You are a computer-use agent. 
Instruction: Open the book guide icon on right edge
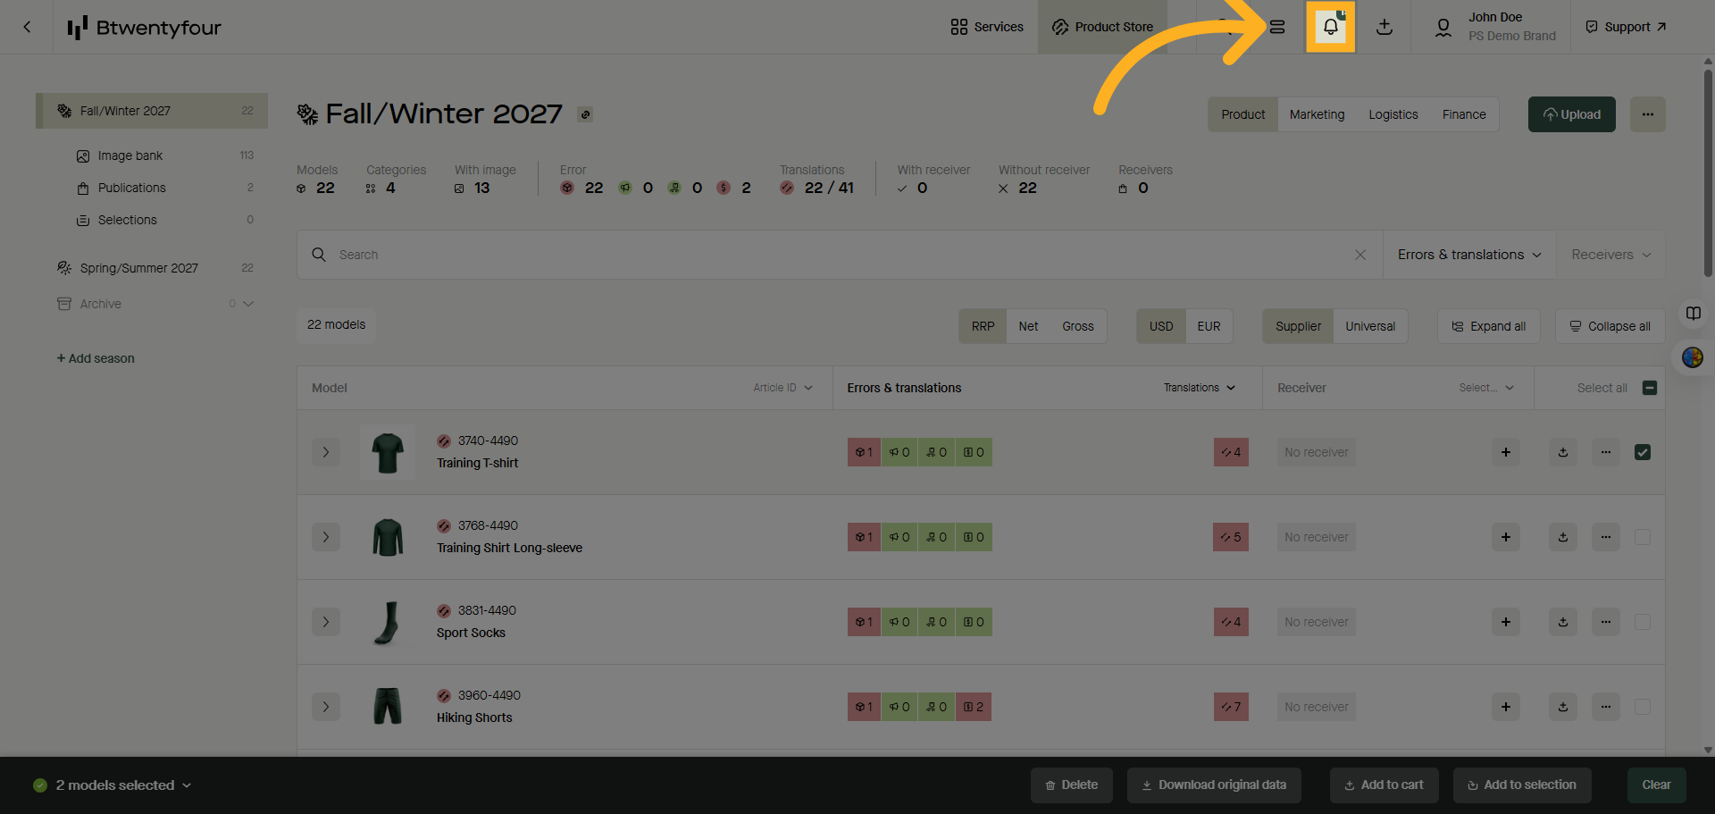coord(1693,314)
